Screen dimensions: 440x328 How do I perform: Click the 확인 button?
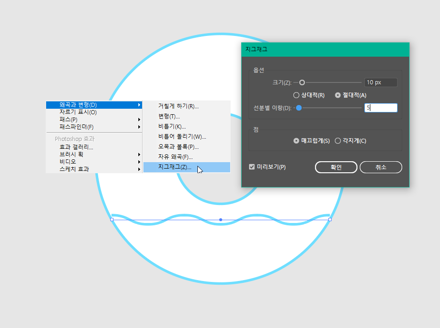336,167
